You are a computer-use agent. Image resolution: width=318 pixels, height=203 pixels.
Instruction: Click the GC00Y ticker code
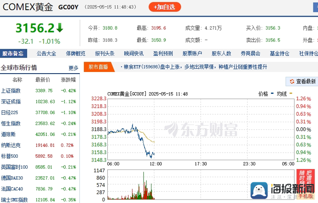[x=68, y=7]
